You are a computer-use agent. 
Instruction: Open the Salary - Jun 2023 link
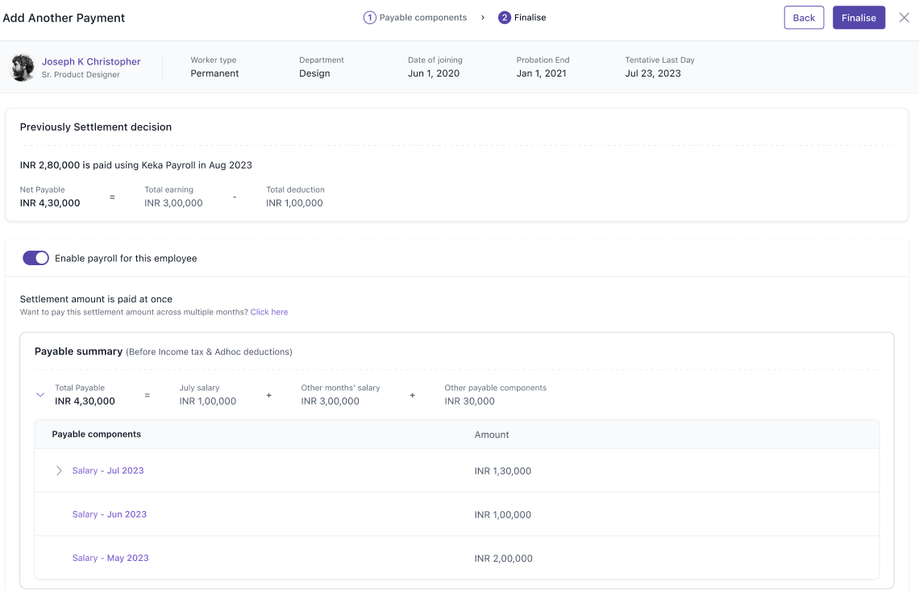click(110, 514)
